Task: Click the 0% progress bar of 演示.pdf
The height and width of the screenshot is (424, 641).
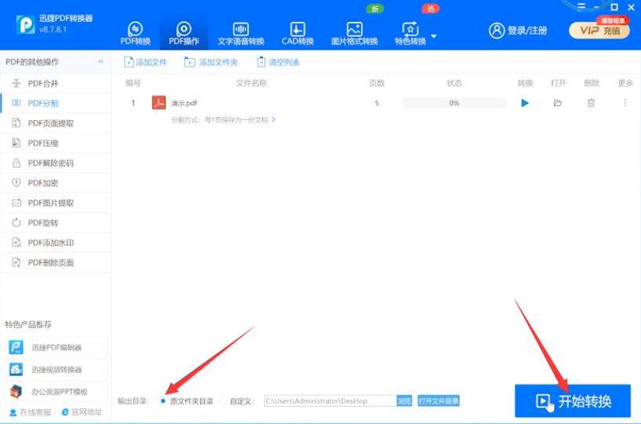Action: 453,103
